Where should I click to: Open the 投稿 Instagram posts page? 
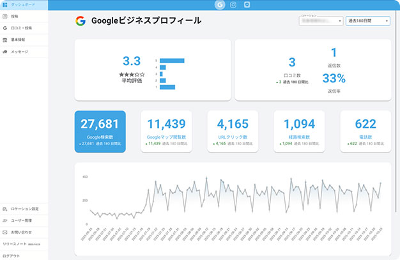click(x=24, y=17)
